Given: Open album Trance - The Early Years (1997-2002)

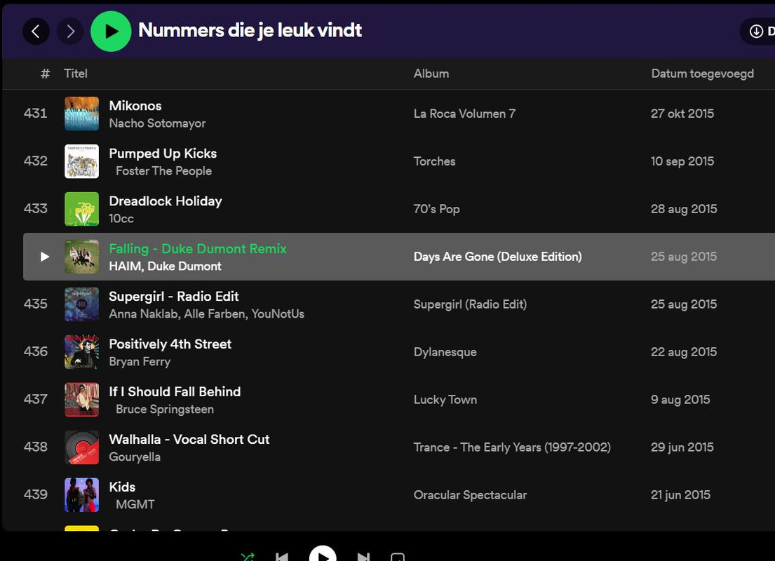Looking at the screenshot, I should click(511, 447).
